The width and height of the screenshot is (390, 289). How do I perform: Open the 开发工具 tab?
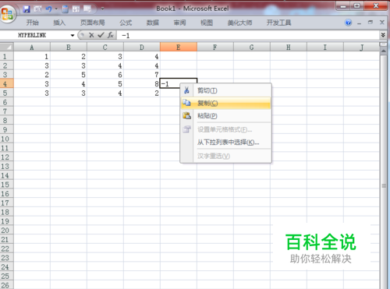(278, 23)
